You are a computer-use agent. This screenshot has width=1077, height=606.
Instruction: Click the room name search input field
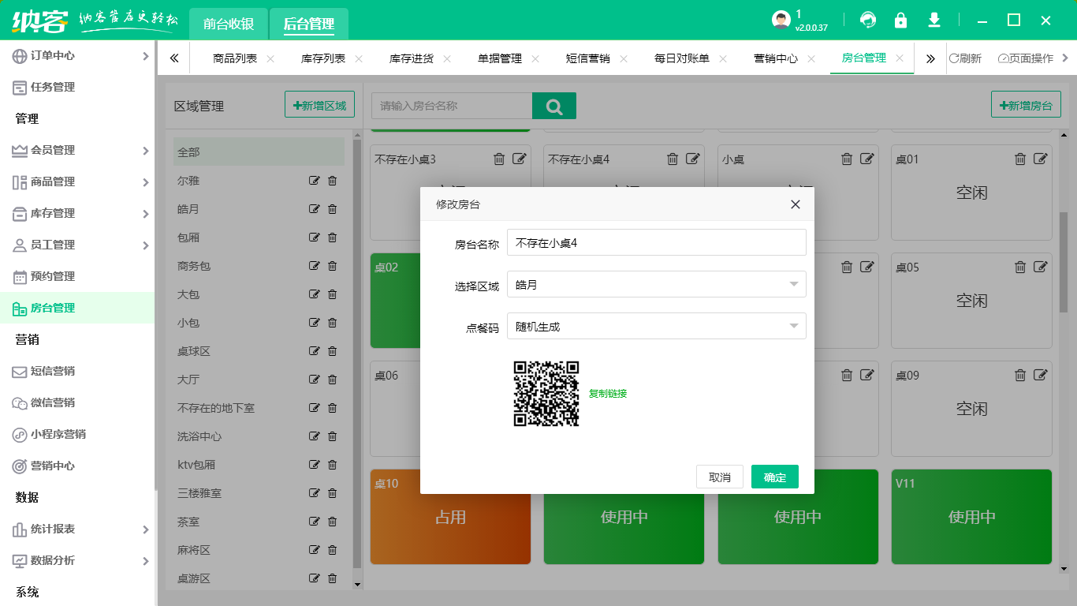(x=449, y=105)
